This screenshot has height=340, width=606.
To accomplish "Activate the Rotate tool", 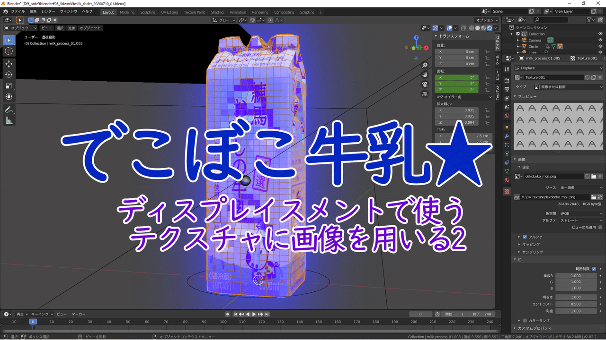I will [x=9, y=75].
